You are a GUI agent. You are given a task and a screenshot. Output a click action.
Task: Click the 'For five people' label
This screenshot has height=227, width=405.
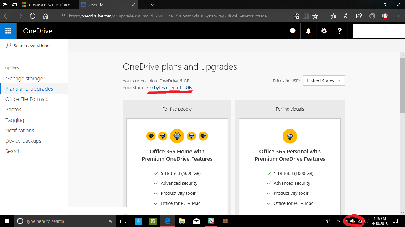pos(177,109)
